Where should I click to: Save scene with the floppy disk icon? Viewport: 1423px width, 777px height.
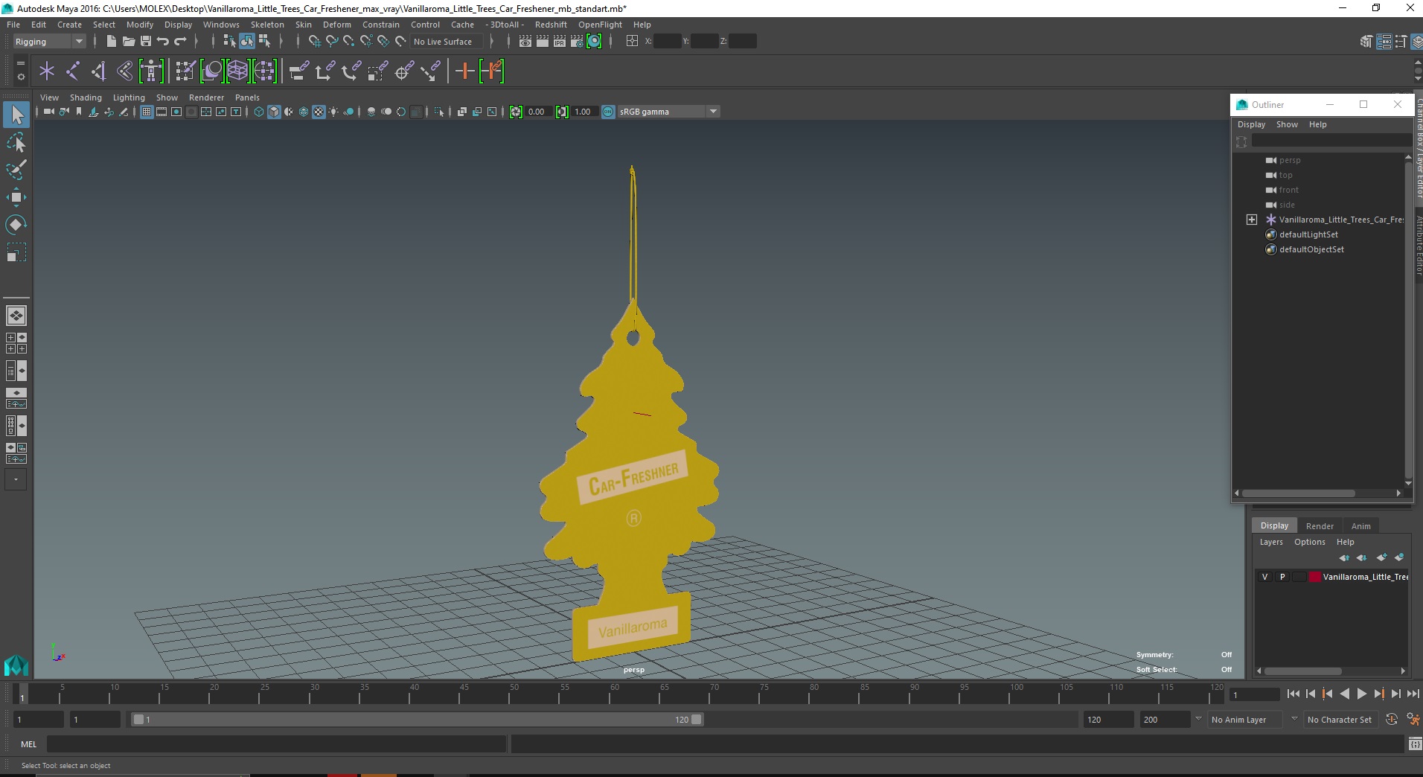coord(146,42)
